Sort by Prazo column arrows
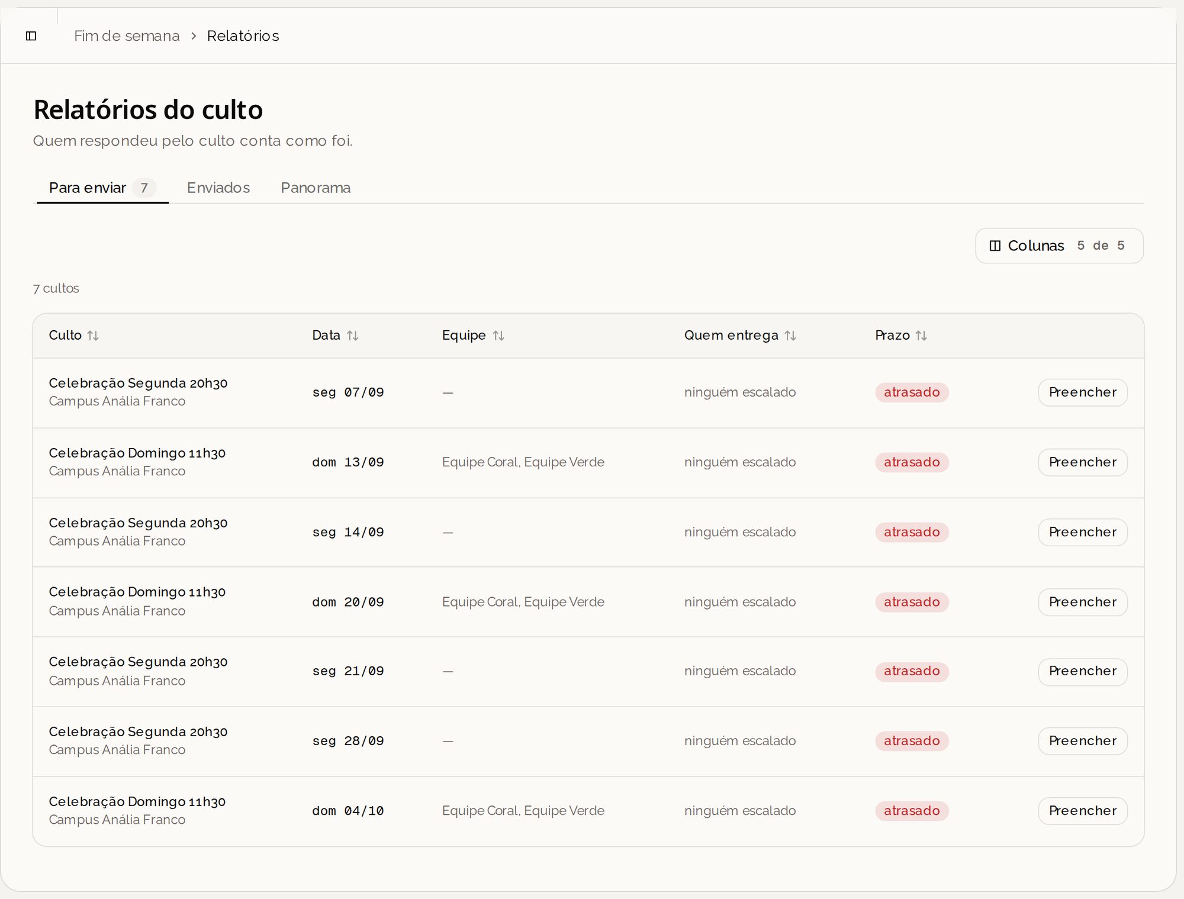 [x=921, y=336]
